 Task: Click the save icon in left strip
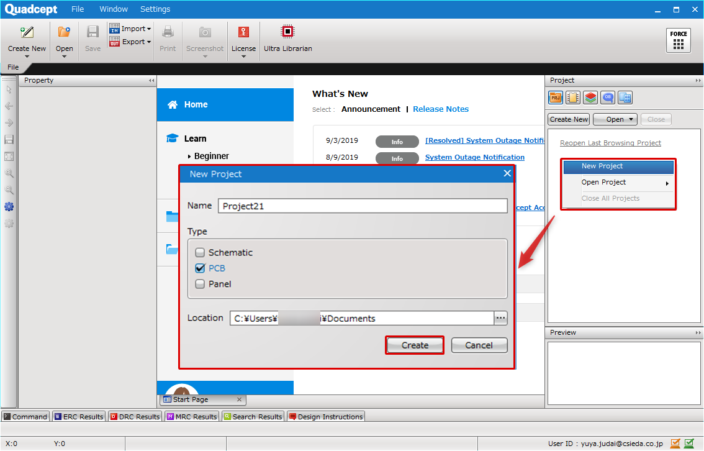[9, 139]
